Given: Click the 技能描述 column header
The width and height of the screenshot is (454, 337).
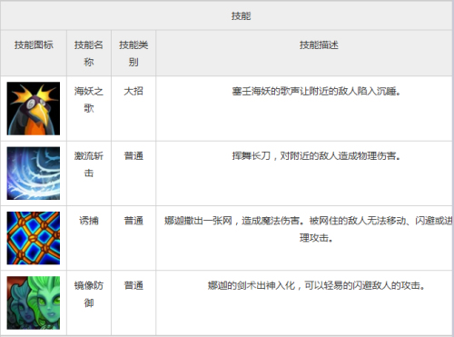Looking at the screenshot, I should (x=319, y=45).
